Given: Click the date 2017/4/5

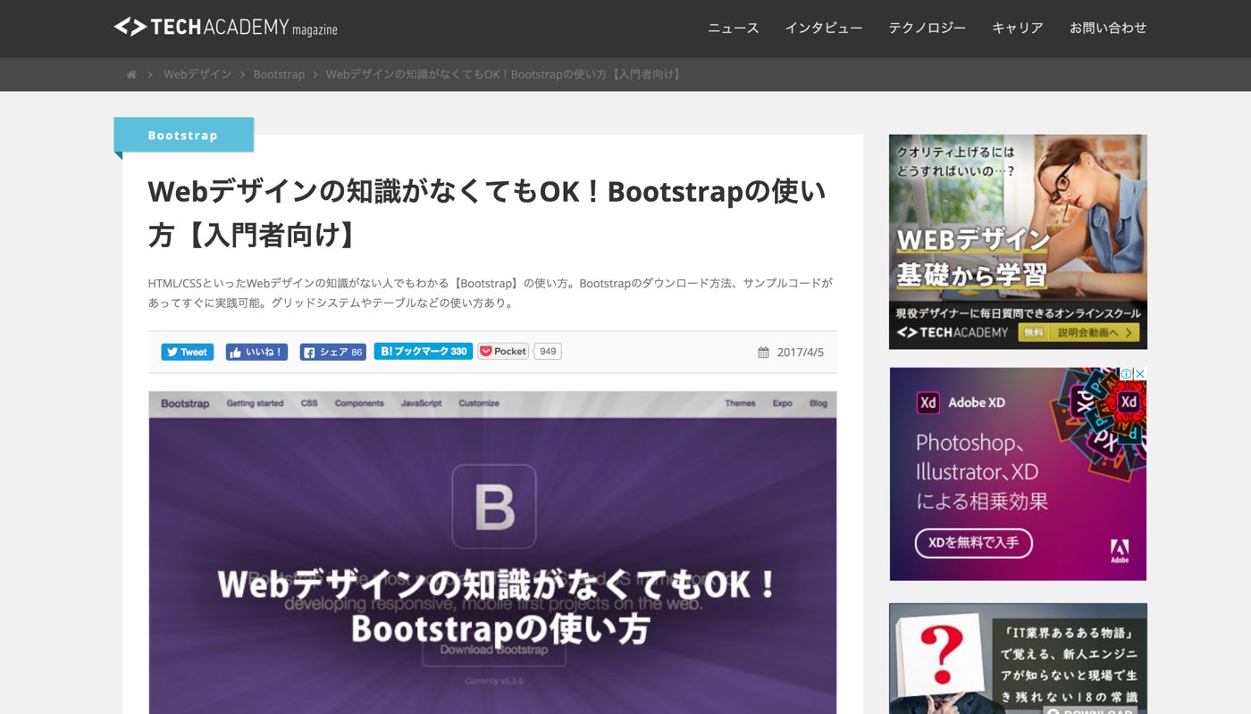Looking at the screenshot, I should coord(801,353).
